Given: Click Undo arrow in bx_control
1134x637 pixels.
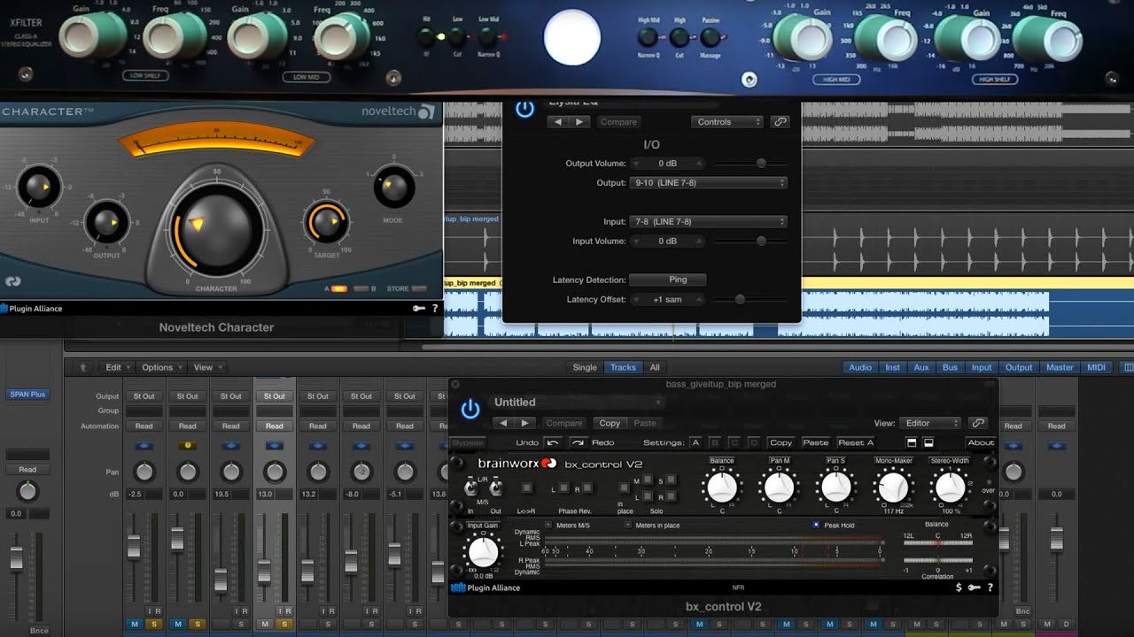Looking at the screenshot, I should point(553,442).
